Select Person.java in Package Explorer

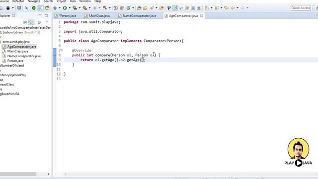(15, 61)
